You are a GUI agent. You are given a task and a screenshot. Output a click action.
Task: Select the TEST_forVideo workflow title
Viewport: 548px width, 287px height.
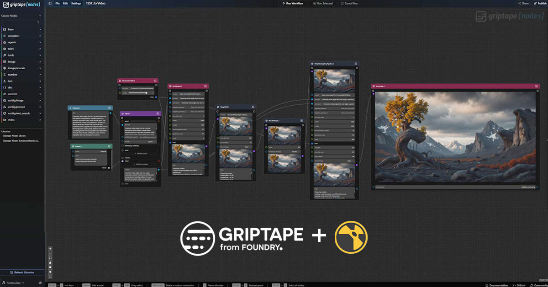click(96, 3)
